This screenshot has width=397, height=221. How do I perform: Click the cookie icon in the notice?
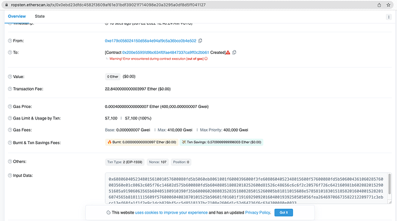point(108,212)
